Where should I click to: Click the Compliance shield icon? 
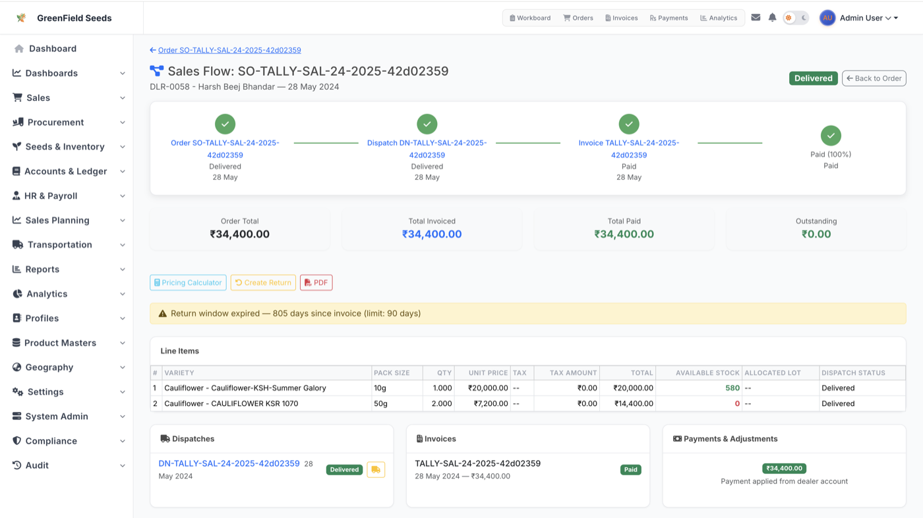(17, 441)
